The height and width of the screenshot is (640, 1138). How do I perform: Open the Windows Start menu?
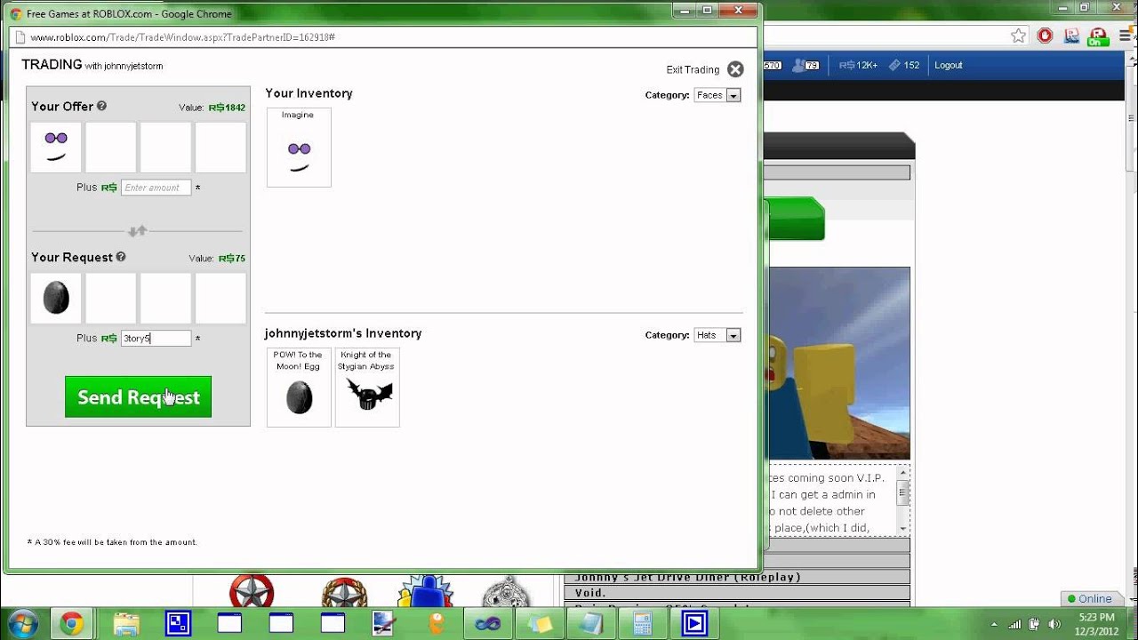[x=22, y=624]
